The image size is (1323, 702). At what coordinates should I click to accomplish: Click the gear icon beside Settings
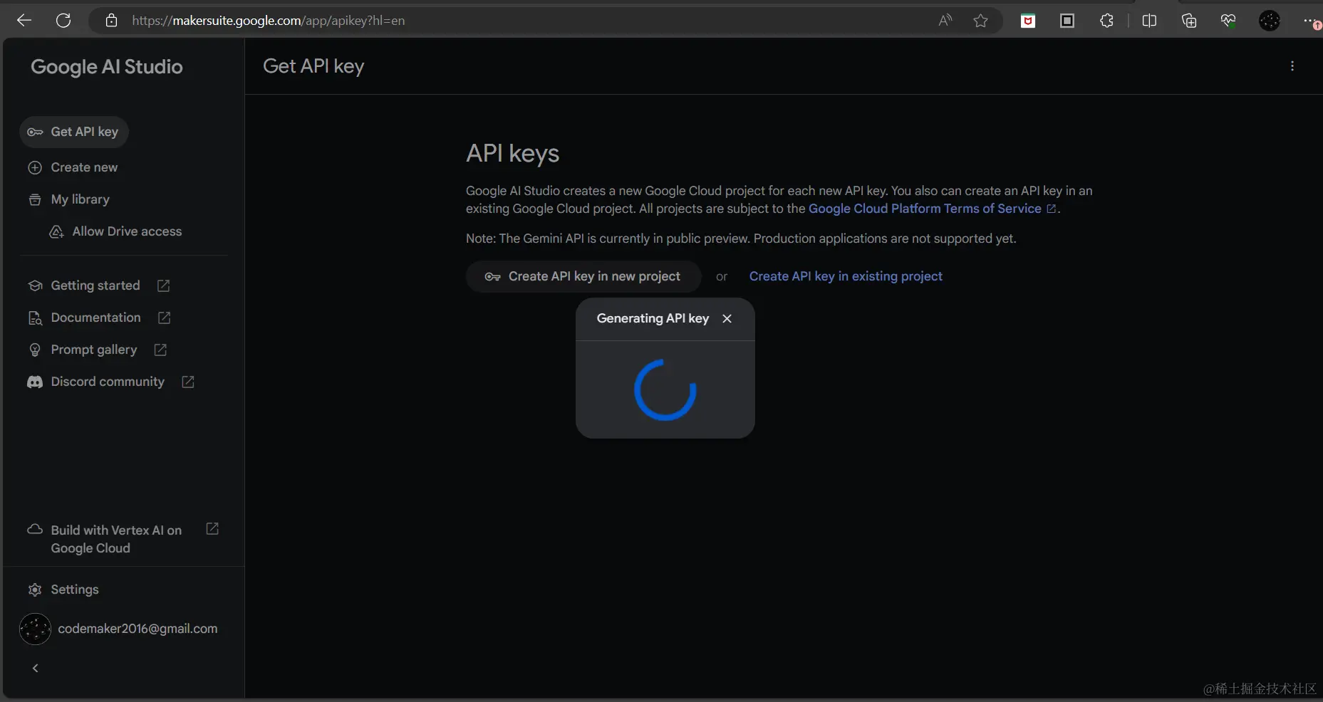pyautogui.click(x=35, y=590)
